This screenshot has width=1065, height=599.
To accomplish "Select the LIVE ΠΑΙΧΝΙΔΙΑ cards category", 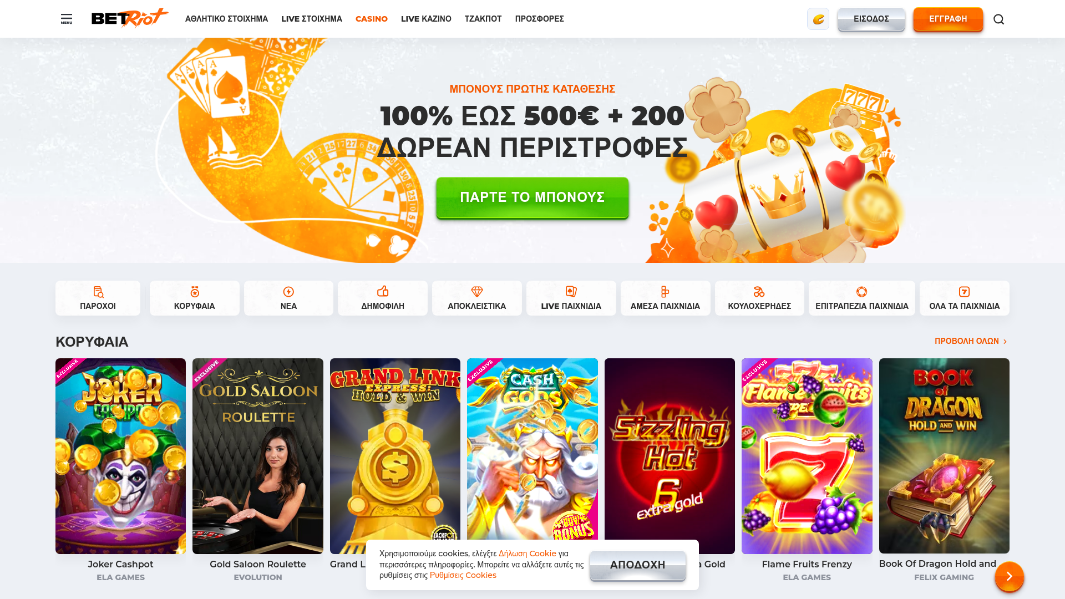I will (571, 298).
